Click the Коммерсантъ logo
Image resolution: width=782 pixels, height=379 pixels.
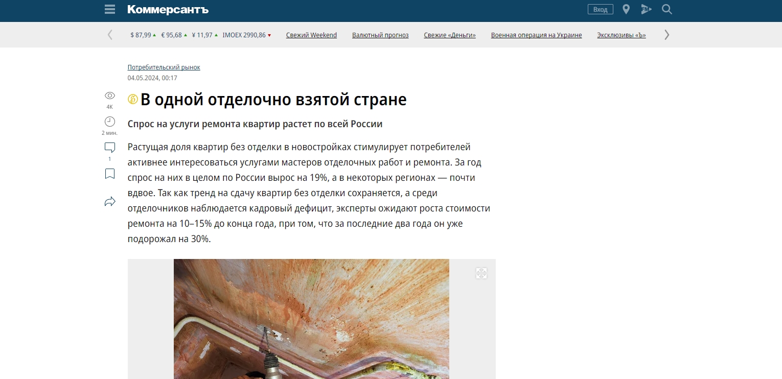click(x=168, y=9)
